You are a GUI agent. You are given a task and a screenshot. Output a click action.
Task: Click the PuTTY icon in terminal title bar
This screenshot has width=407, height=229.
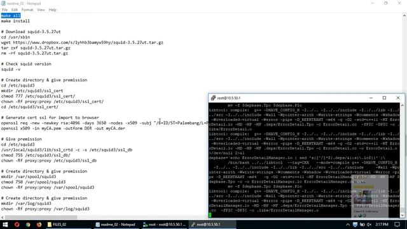coord(213,98)
